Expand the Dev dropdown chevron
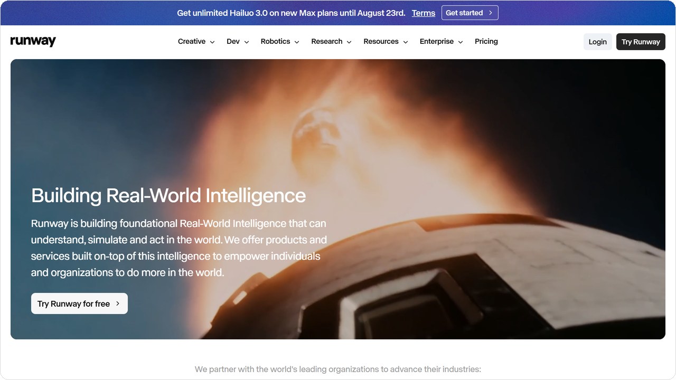The height and width of the screenshot is (380, 676). click(247, 42)
